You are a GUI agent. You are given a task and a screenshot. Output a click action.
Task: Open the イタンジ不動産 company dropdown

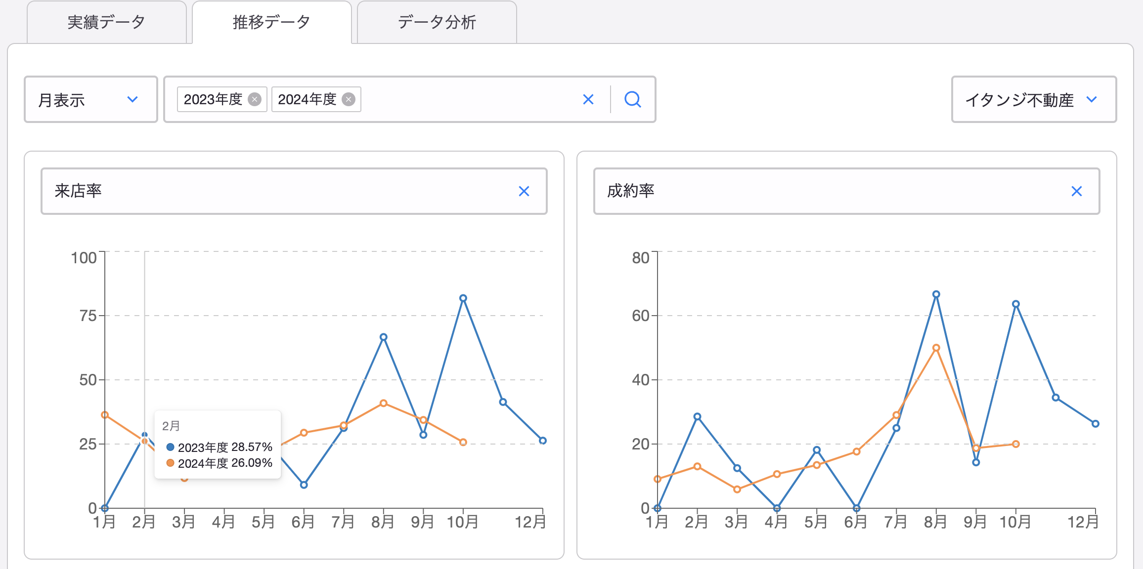pyautogui.click(x=1034, y=99)
